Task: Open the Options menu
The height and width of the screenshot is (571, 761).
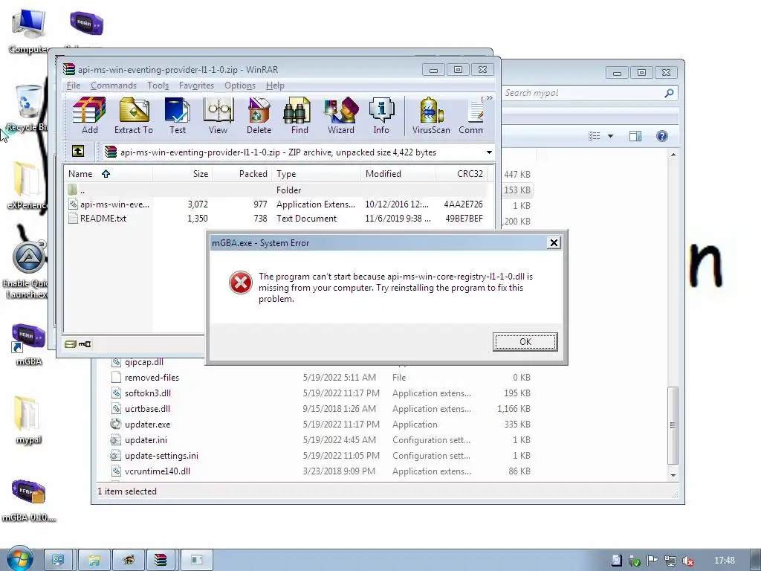Action: 240,86
